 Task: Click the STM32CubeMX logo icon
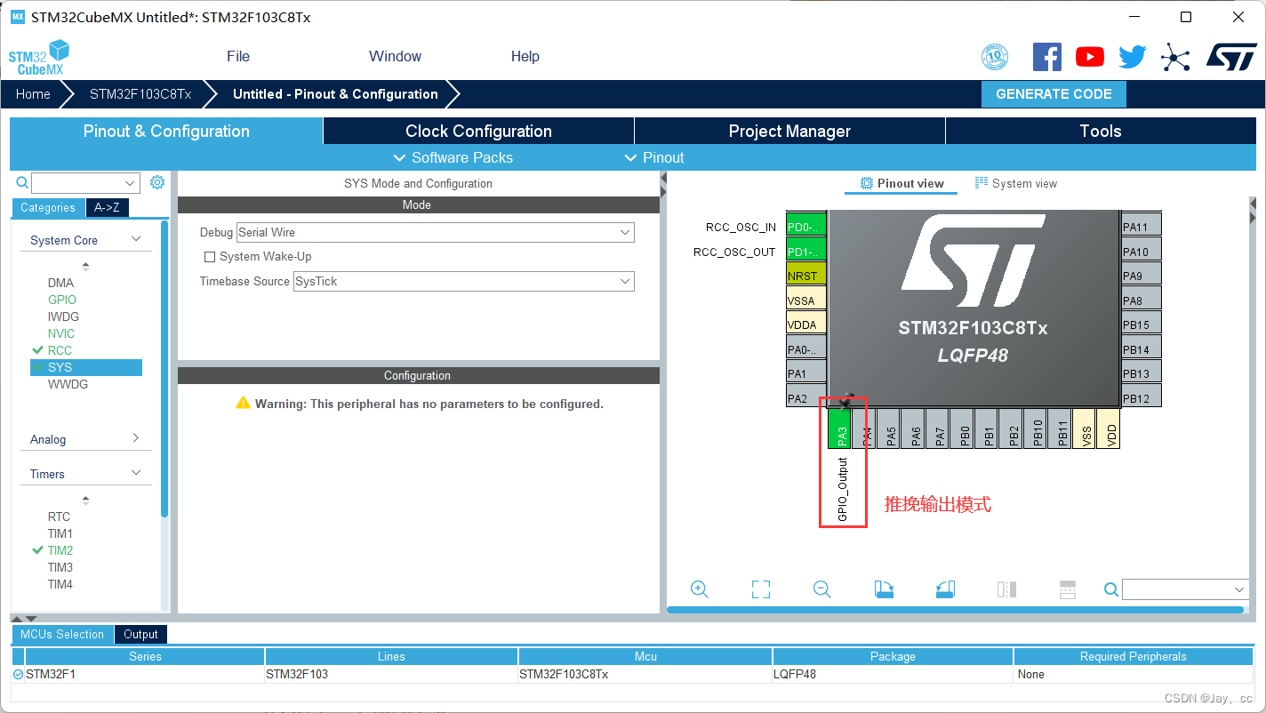(39, 57)
